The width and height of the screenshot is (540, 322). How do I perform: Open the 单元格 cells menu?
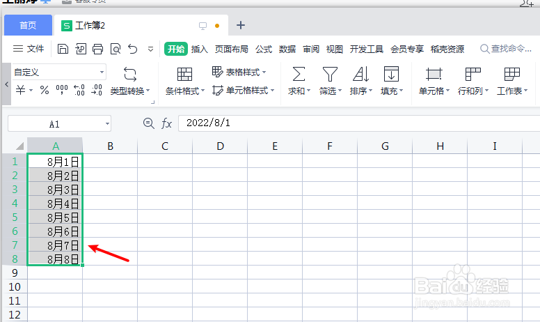[434, 82]
